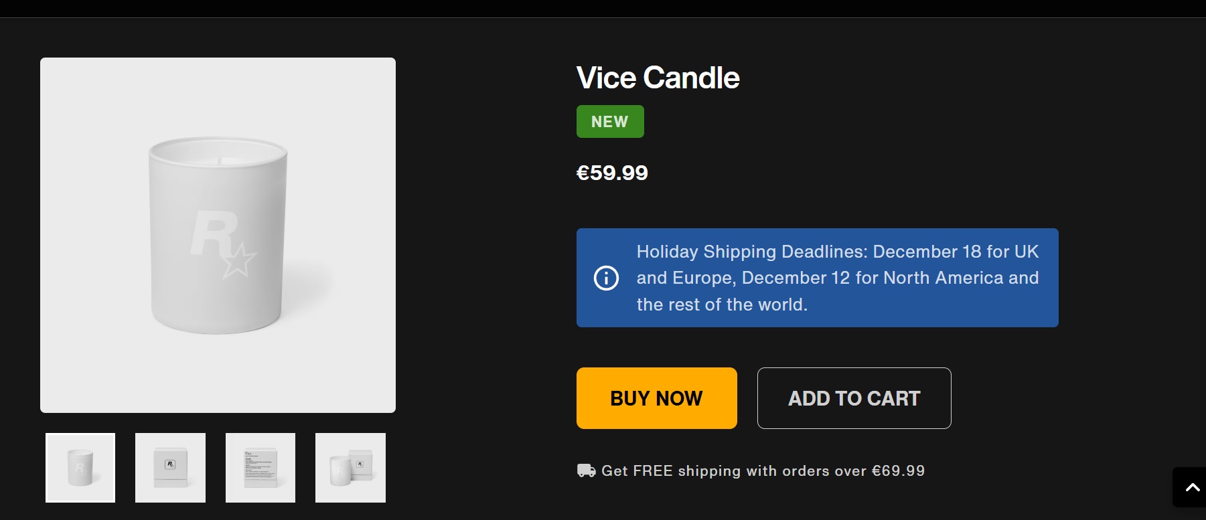Image resolution: width=1206 pixels, height=520 pixels.
Task: Click the delivery truck icon
Action: pos(586,470)
